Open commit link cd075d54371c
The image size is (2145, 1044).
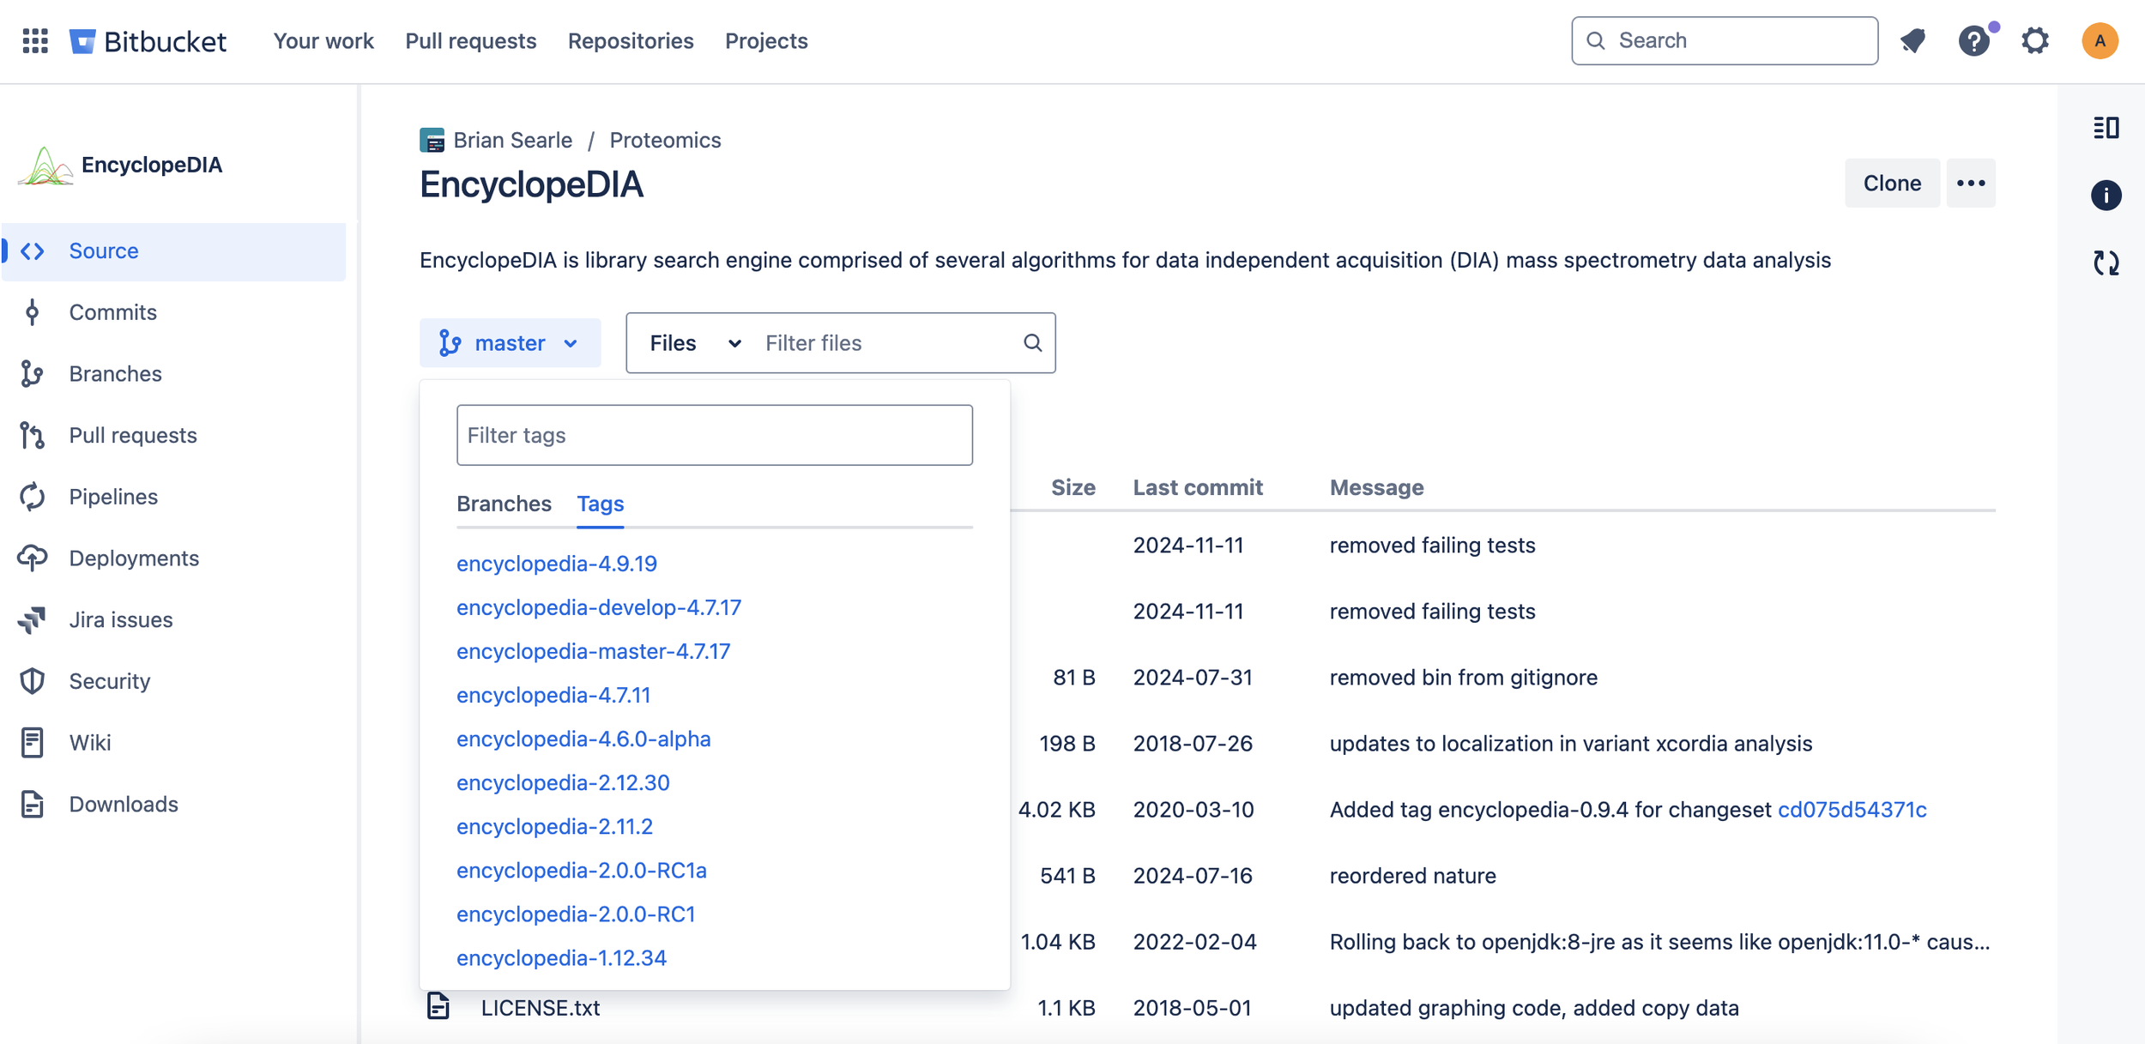[1852, 809]
